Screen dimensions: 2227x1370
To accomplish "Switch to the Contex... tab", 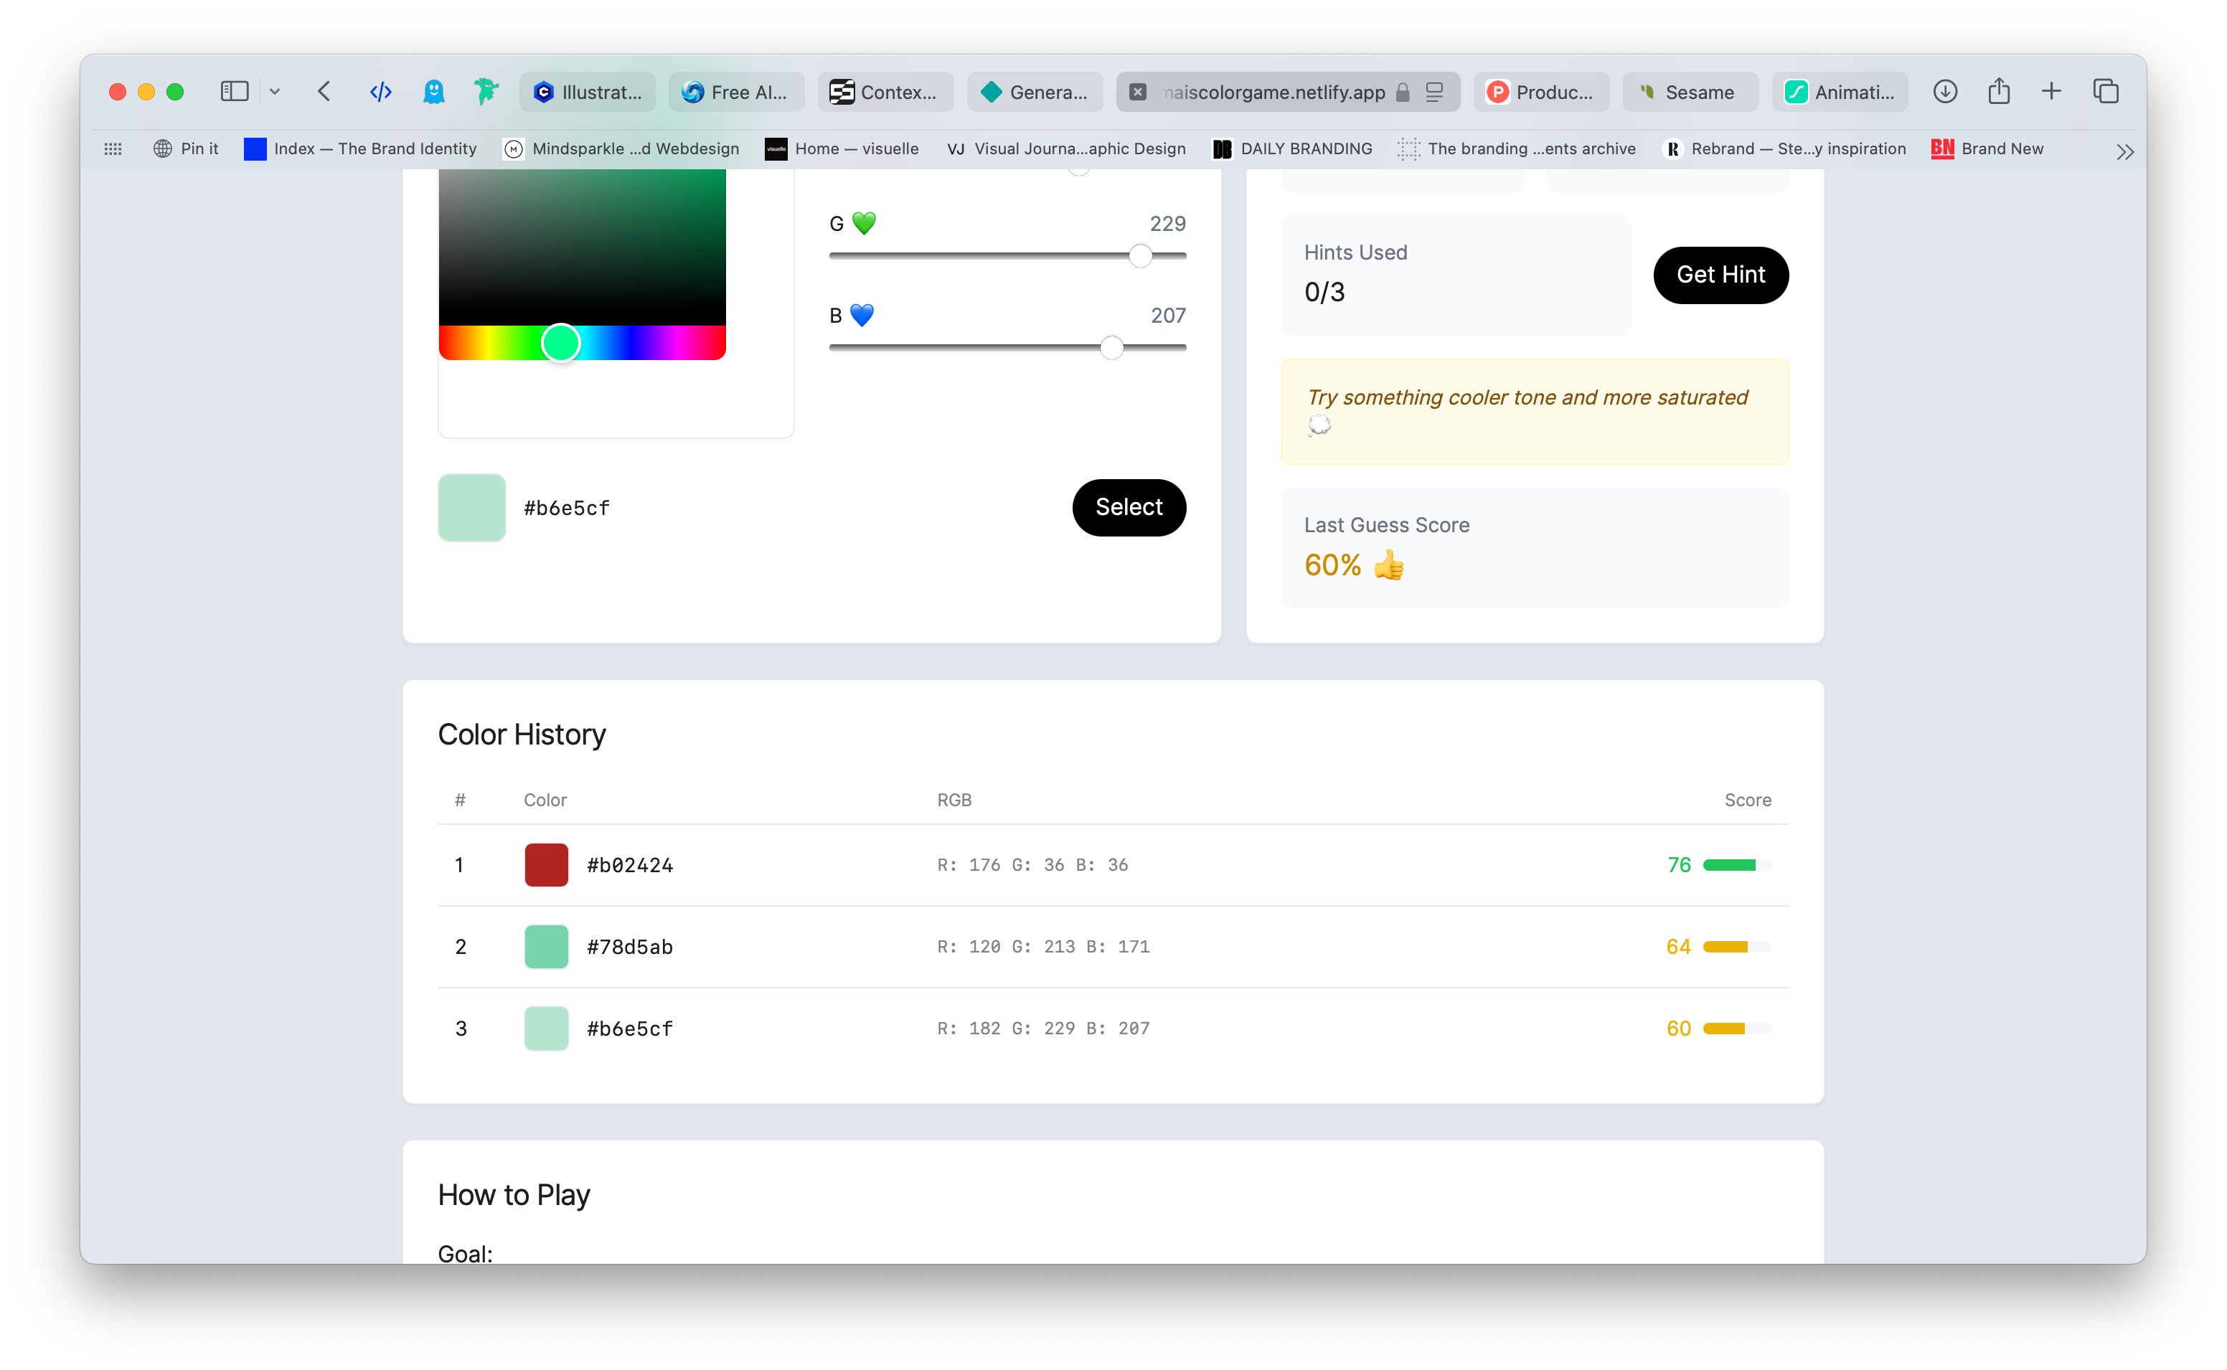I will (x=885, y=92).
